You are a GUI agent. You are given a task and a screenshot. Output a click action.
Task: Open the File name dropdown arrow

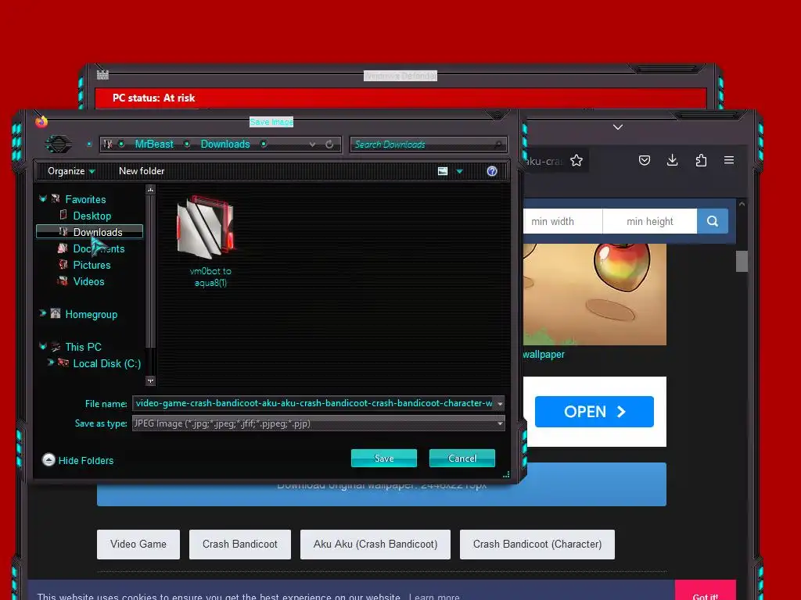[500, 404]
